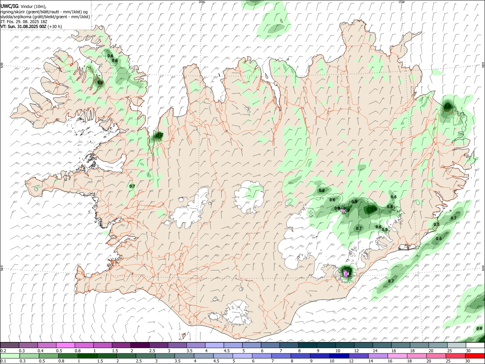Click the '0.6' value at the bottom-right sea corner
Viewport: 485px width, 364px height.
(479, 328)
